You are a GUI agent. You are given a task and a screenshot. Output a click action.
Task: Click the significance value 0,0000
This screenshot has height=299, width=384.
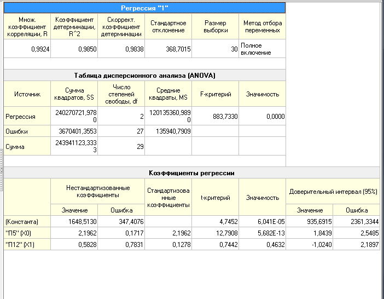262,116
